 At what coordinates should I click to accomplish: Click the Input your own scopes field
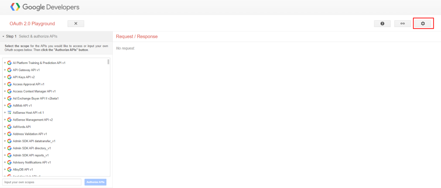point(42,182)
